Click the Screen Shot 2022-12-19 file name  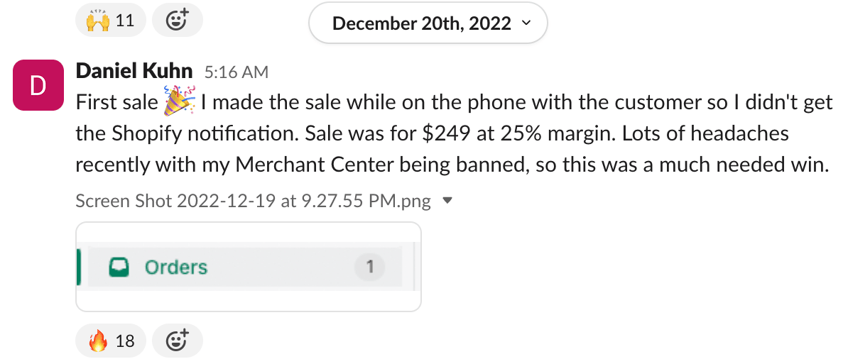pyautogui.click(x=253, y=201)
